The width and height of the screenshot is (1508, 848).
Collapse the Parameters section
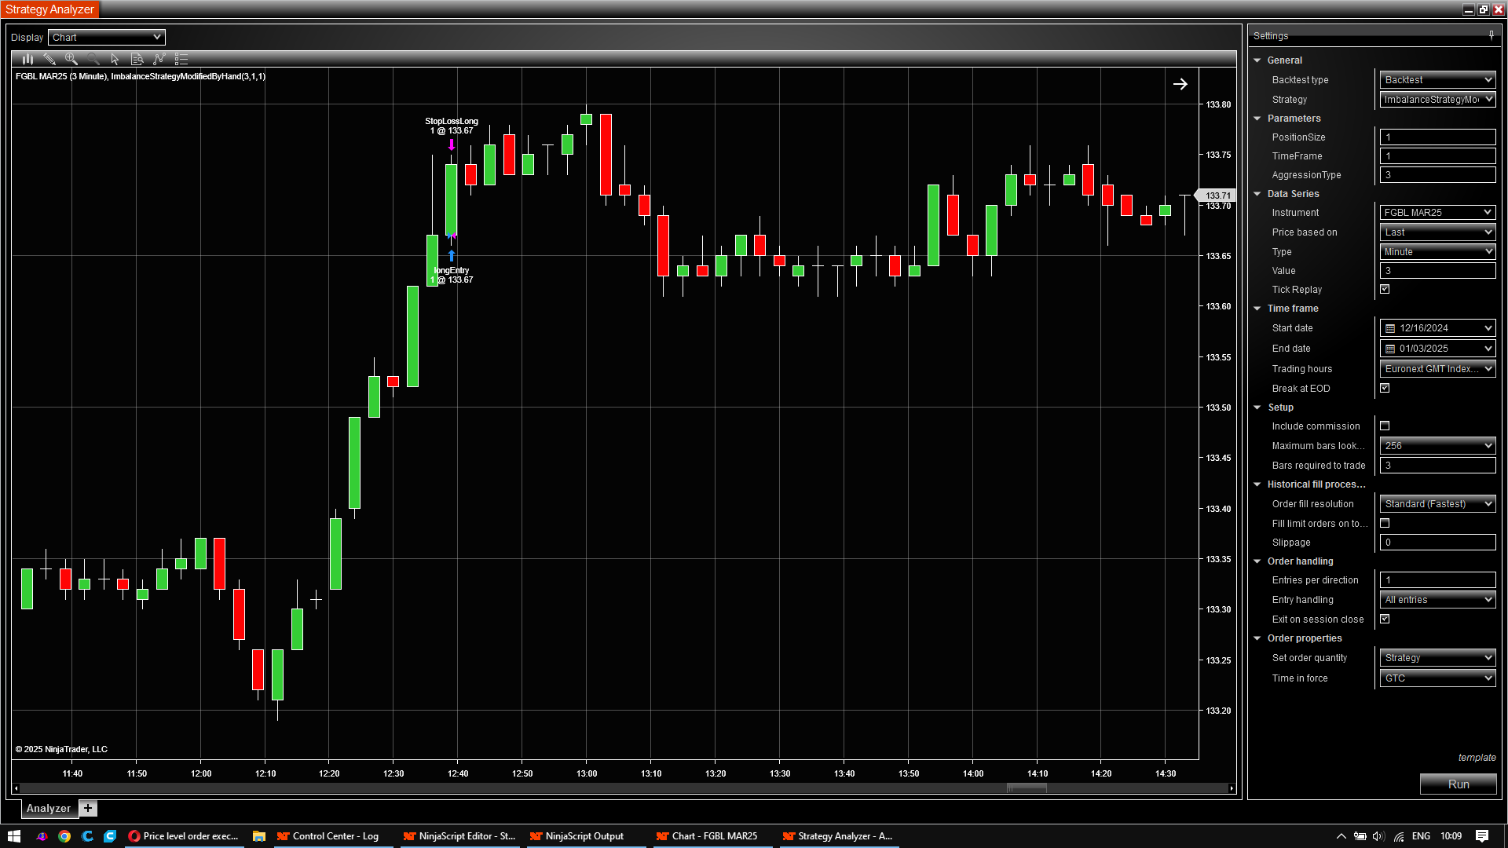(x=1257, y=119)
